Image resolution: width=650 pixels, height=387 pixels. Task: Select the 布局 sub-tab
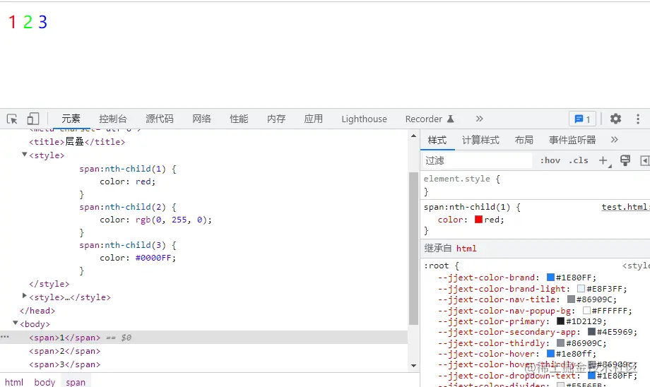[x=524, y=140]
